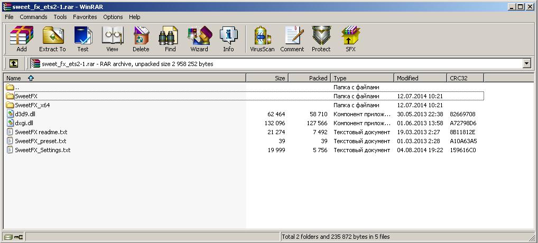This screenshot has height=243, width=538.
Task: Click the parent '..' folder icon
Action: [10, 87]
